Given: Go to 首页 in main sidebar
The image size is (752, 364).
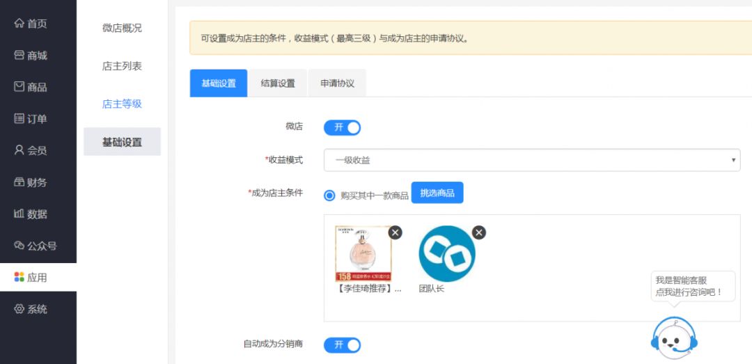Looking at the screenshot, I should (x=38, y=24).
